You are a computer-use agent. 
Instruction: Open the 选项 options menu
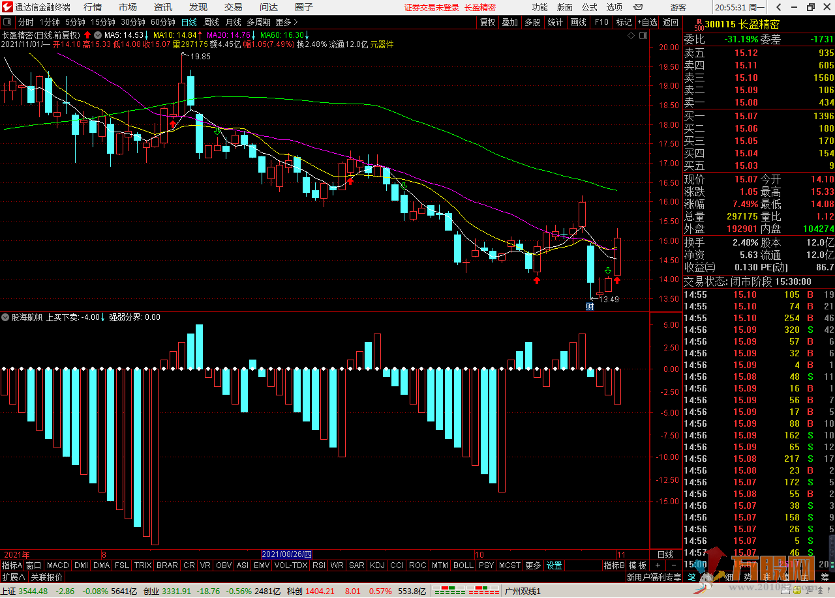pyautogui.click(x=615, y=7)
